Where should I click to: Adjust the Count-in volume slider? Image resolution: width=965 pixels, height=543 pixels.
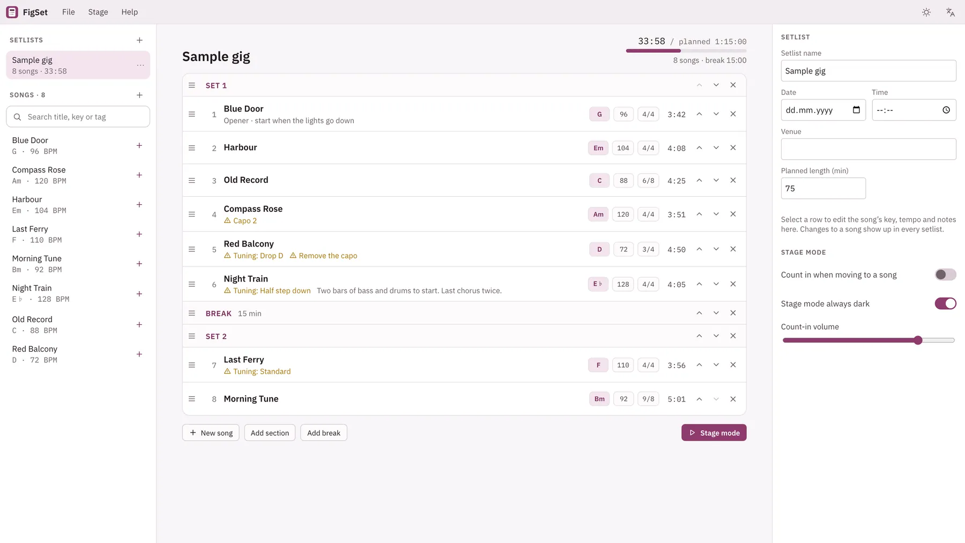coord(868,340)
